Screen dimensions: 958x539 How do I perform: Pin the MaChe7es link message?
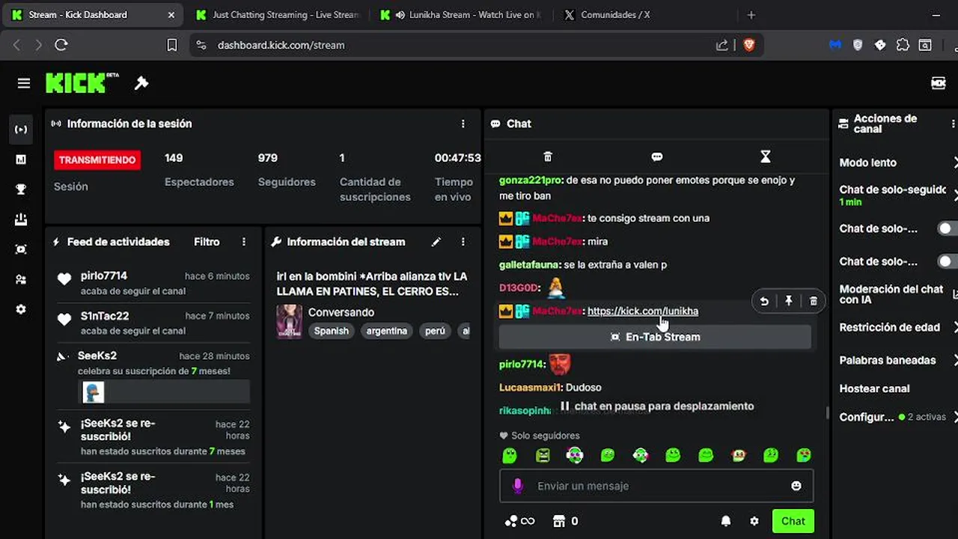pos(789,301)
